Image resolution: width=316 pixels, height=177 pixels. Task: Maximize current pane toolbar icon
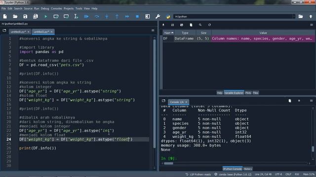coord(148,16)
